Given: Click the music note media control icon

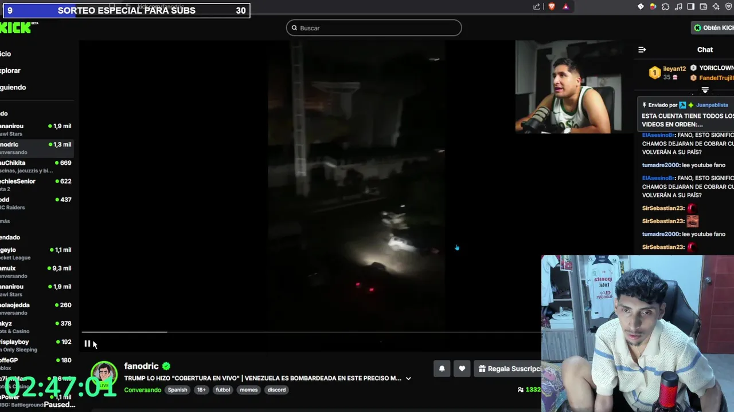Looking at the screenshot, I should coord(678,7).
